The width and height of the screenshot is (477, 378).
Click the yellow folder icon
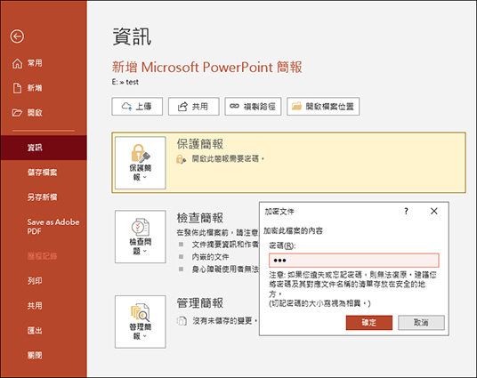[296, 106]
